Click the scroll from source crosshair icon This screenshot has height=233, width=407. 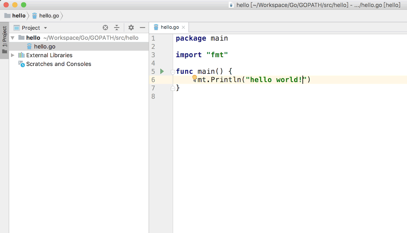[105, 27]
